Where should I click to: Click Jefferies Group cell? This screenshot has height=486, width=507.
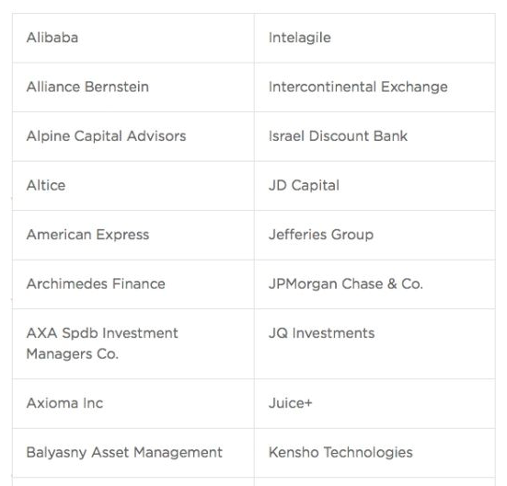click(374, 235)
